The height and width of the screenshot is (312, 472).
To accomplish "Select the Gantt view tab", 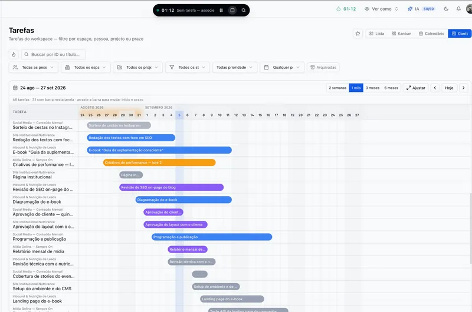I will (460, 34).
